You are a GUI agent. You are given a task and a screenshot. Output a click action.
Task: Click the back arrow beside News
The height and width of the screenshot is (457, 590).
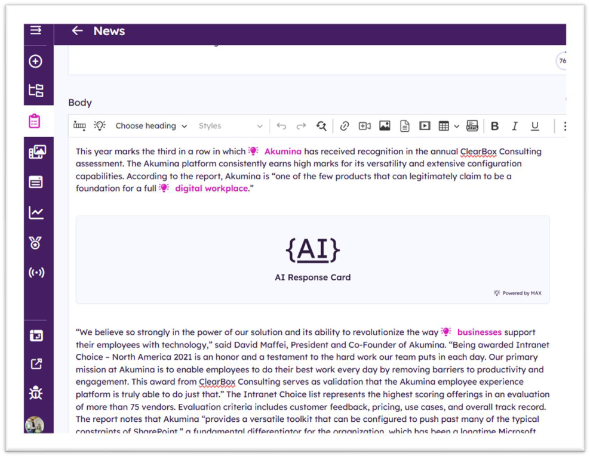tap(78, 31)
